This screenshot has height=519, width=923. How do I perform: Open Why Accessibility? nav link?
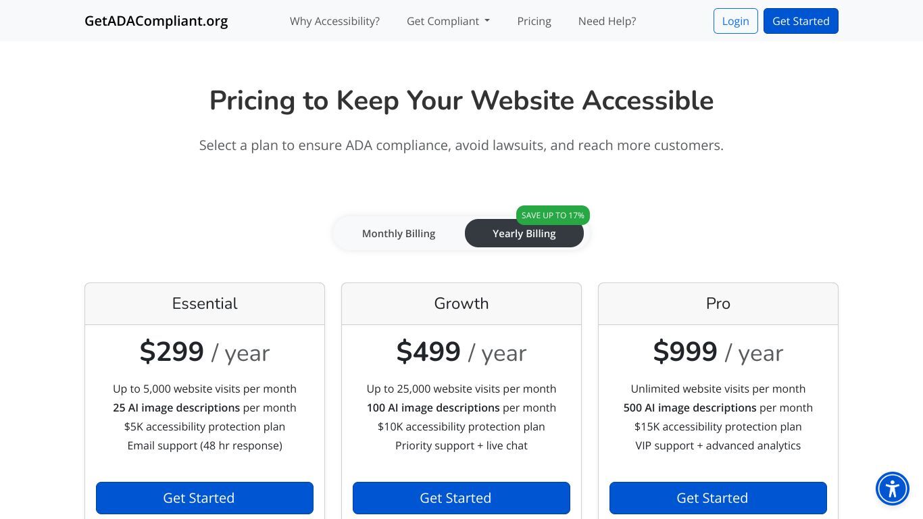point(334,21)
